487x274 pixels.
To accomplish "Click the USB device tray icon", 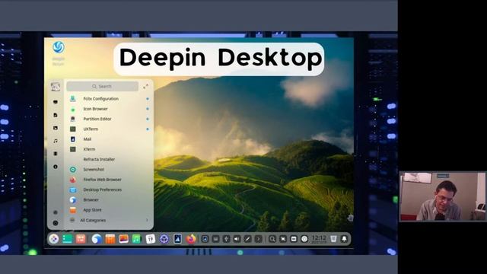I will [x=227, y=239].
